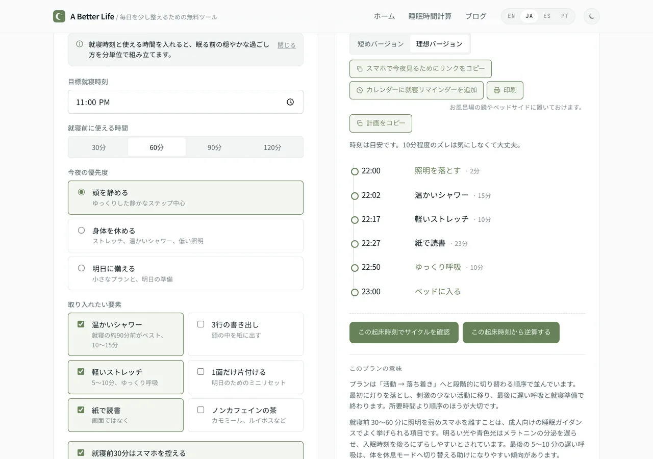Click the 温かいシャワー timeline step

point(442,195)
